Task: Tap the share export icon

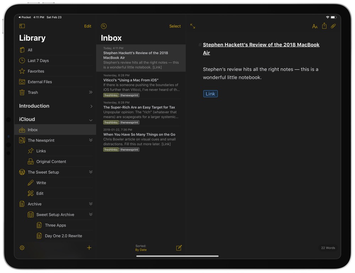Action: coord(324,26)
